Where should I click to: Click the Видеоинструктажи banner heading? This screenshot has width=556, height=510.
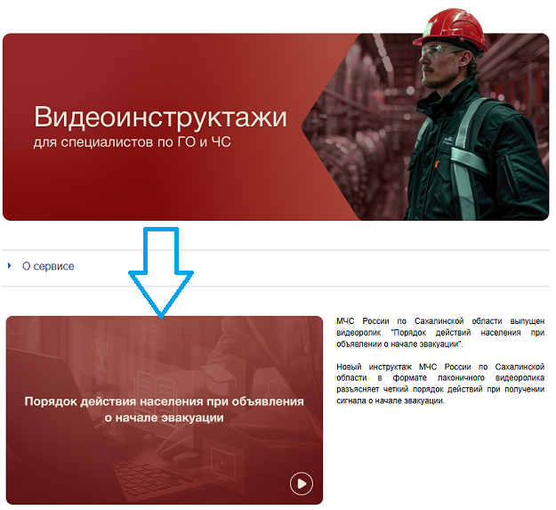160,117
